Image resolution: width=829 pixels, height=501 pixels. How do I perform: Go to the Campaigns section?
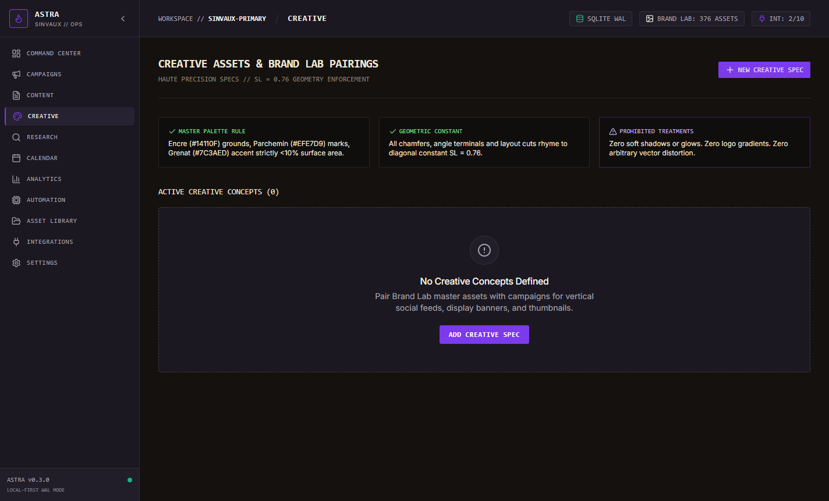[70, 74]
